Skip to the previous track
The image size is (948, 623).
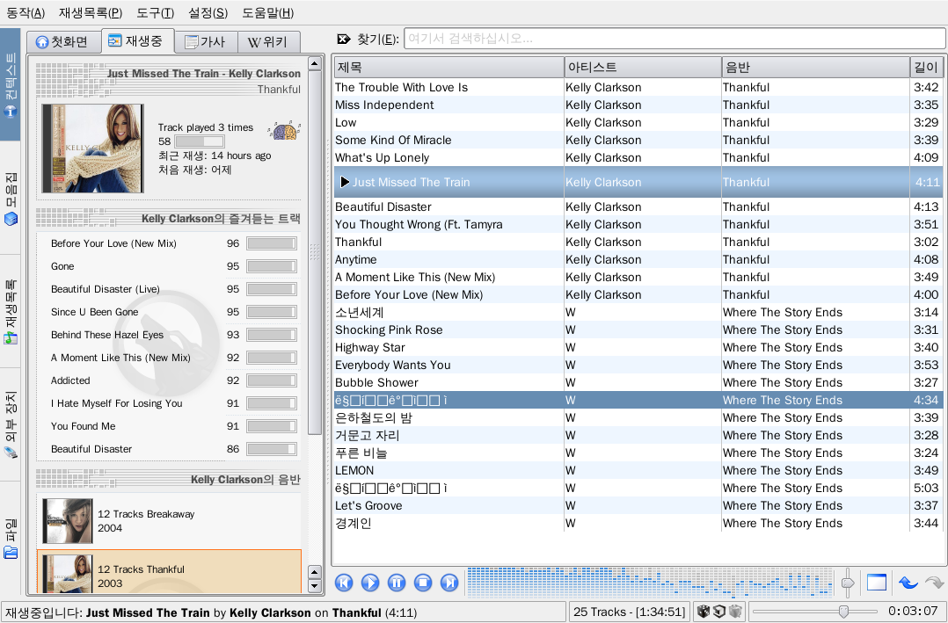344,583
